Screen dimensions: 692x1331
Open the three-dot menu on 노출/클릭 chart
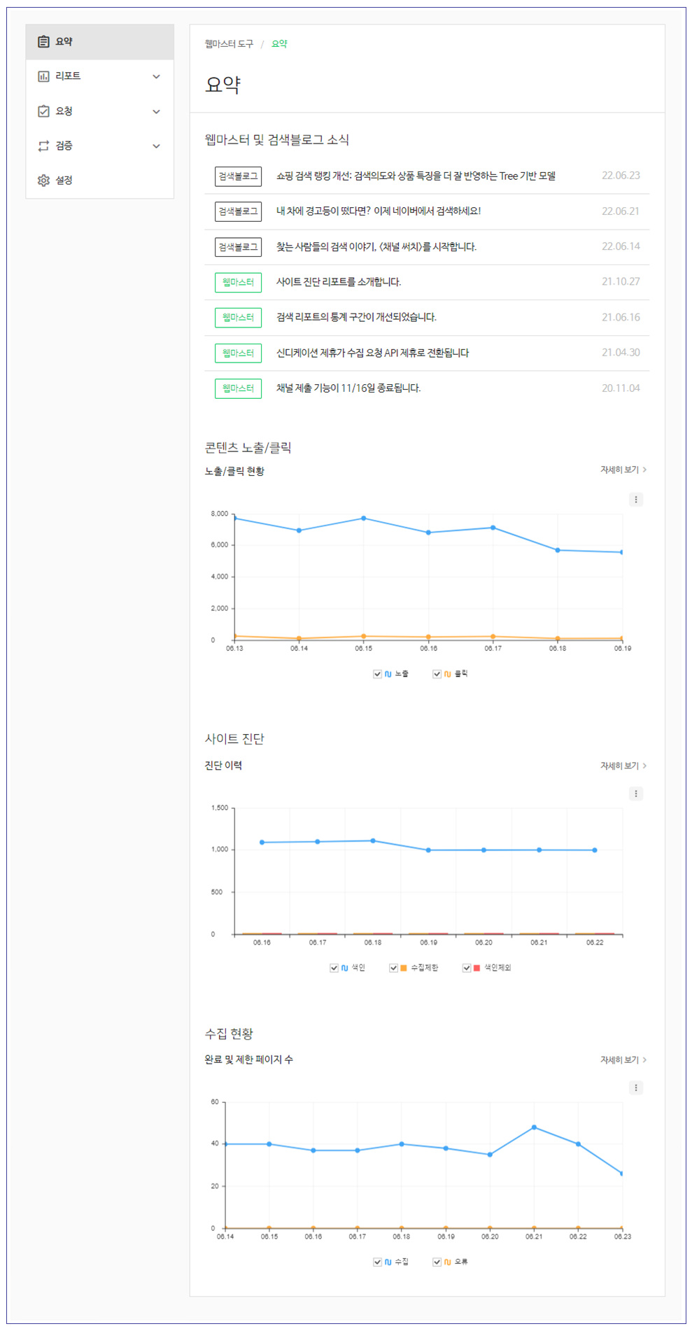tap(635, 500)
